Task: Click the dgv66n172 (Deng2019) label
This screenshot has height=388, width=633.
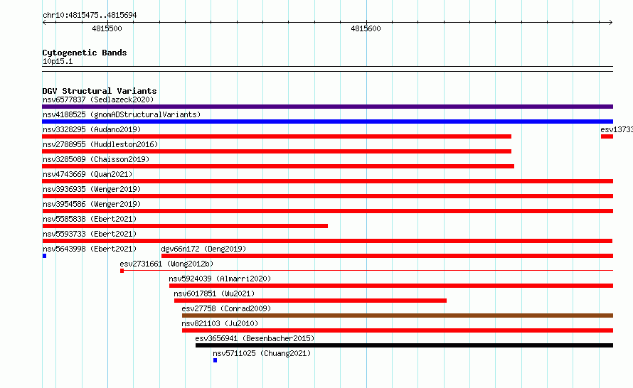Action: coord(203,249)
